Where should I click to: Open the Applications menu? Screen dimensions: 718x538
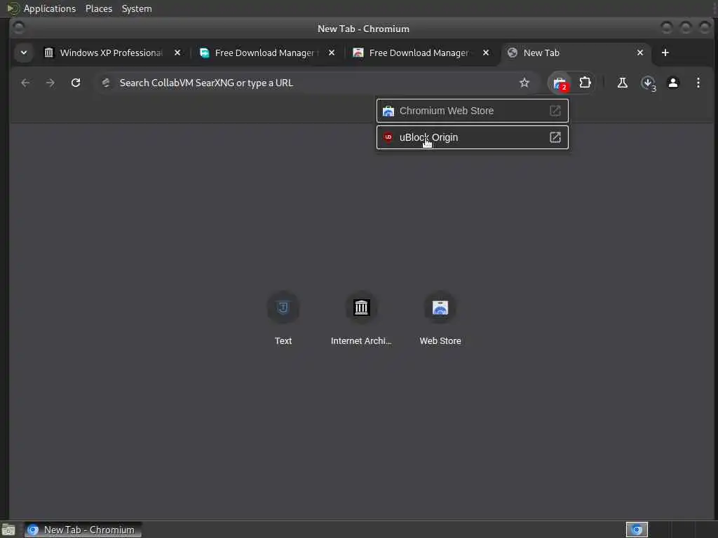(x=50, y=8)
